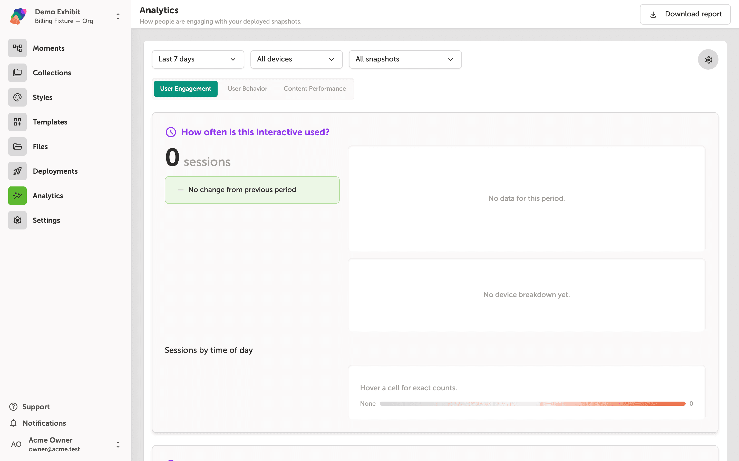Click the 'Sessions by time of day' label
Viewport: 739px width, 461px height.
coord(209,350)
